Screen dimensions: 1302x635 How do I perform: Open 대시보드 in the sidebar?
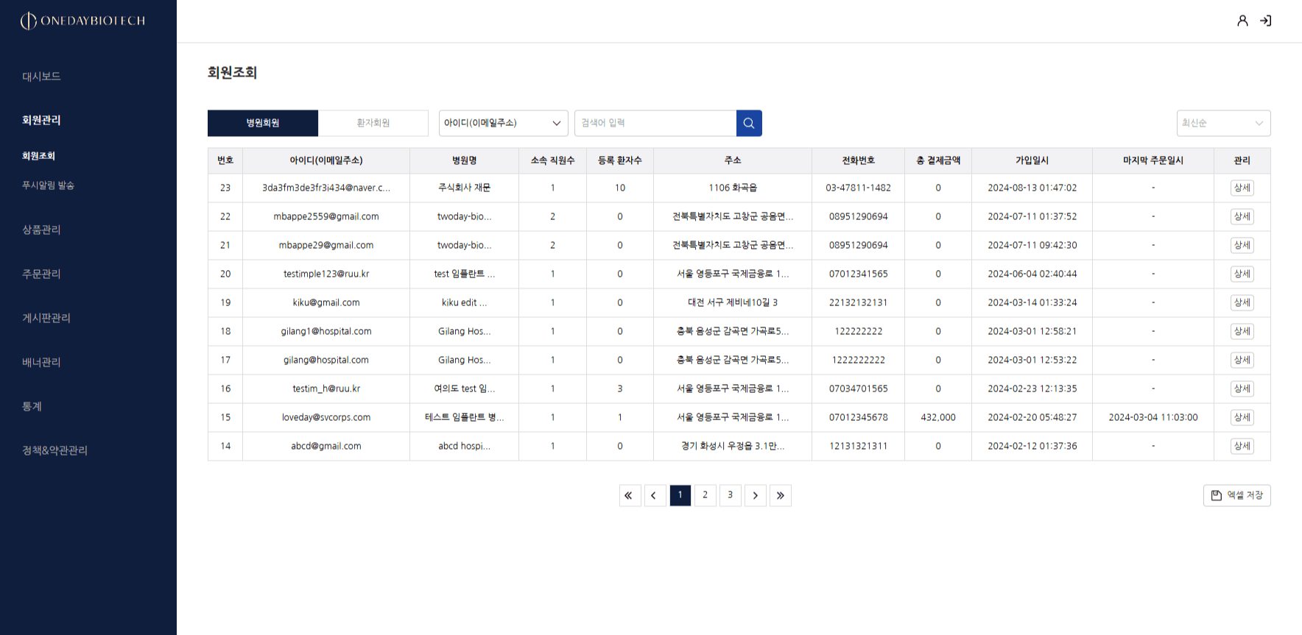(x=41, y=77)
